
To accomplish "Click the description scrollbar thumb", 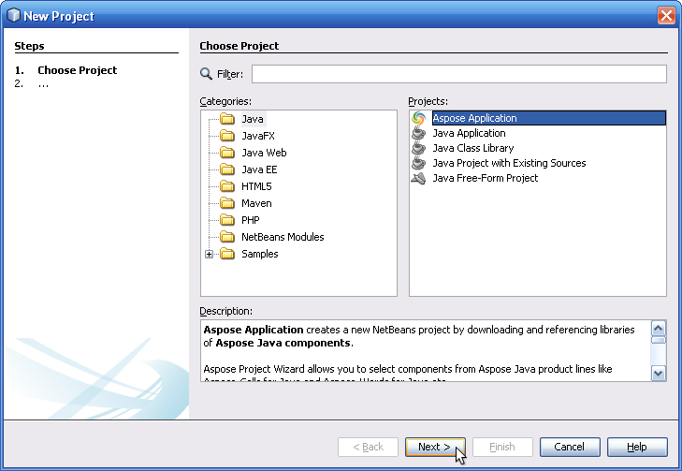I will (658, 340).
